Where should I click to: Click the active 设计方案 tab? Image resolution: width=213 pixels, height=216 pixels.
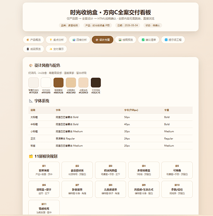[x=102, y=40]
